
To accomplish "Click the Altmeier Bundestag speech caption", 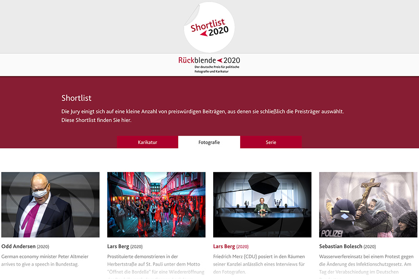I will (x=45, y=260).
